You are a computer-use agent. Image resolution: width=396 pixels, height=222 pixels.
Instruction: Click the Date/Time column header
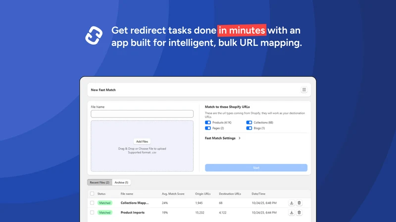(x=258, y=194)
